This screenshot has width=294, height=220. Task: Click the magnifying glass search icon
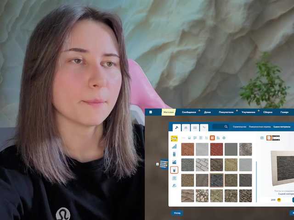(x=226, y=126)
